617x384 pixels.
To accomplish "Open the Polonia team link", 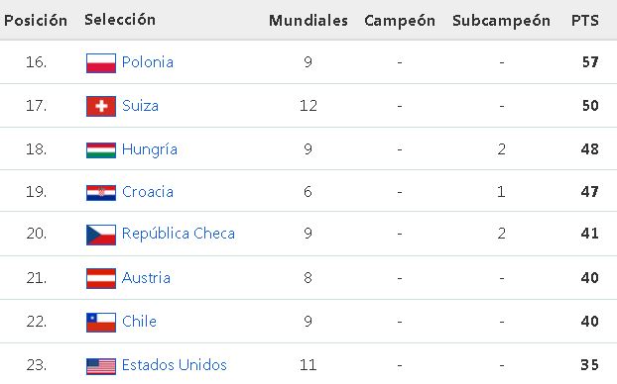I will (148, 62).
